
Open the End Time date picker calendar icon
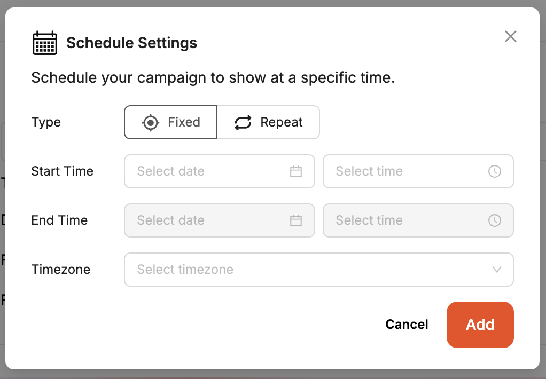296,220
